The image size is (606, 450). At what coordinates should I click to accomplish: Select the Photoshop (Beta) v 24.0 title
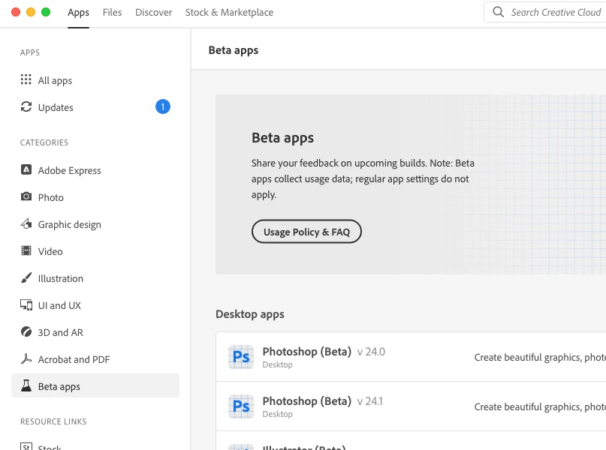coord(307,352)
